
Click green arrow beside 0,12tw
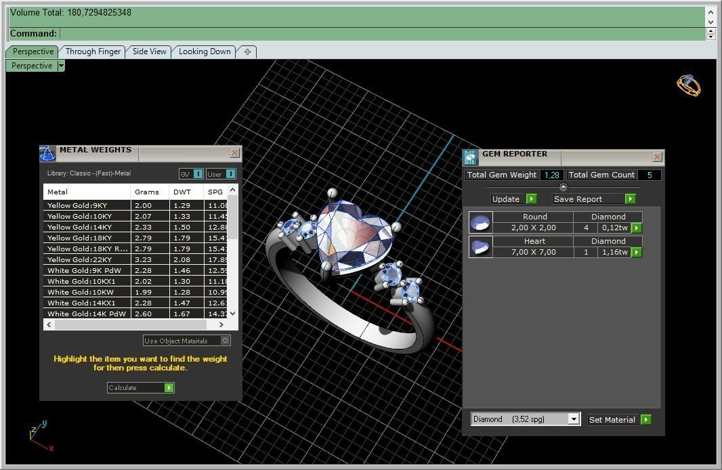point(637,228)
